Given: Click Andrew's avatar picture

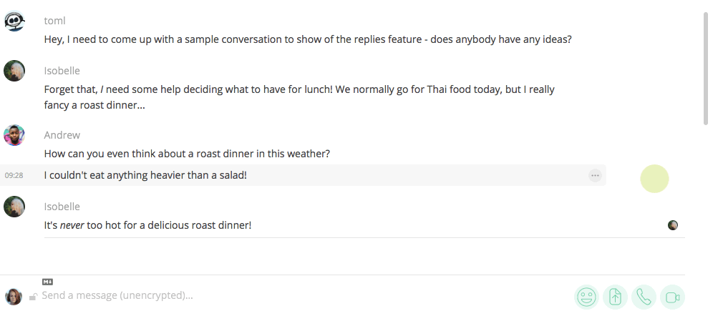Looking at the screenshot, I should (14, 135).
